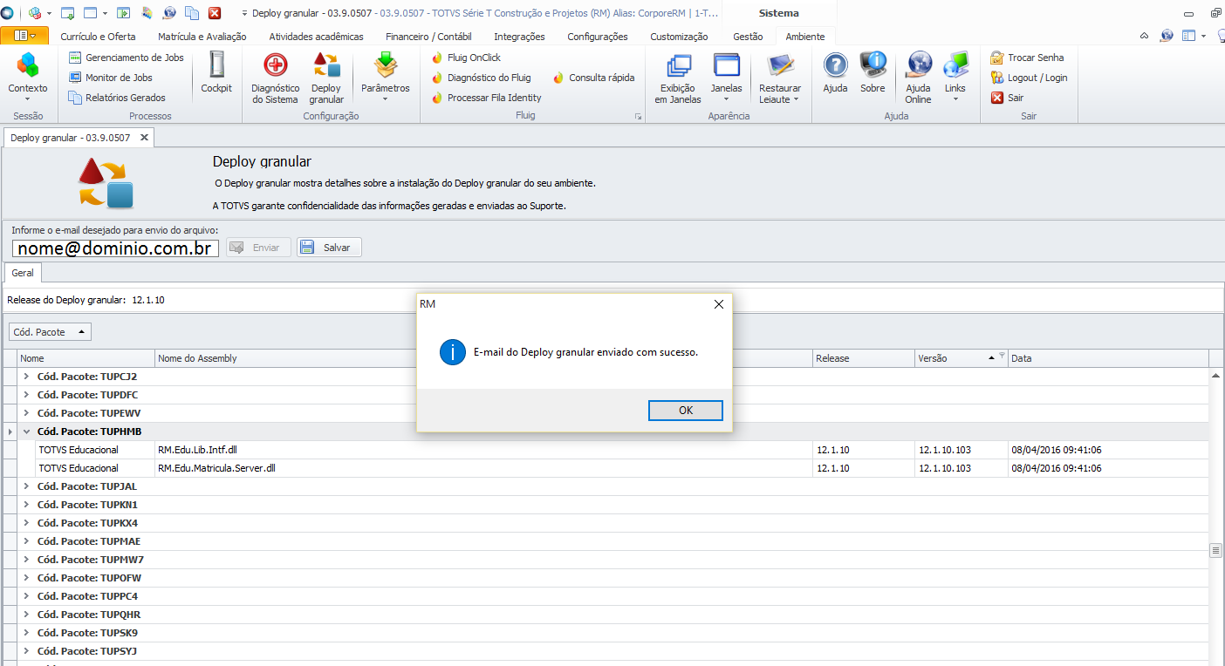Collapse the ribbon with the chevron

tap(1145, 36)
